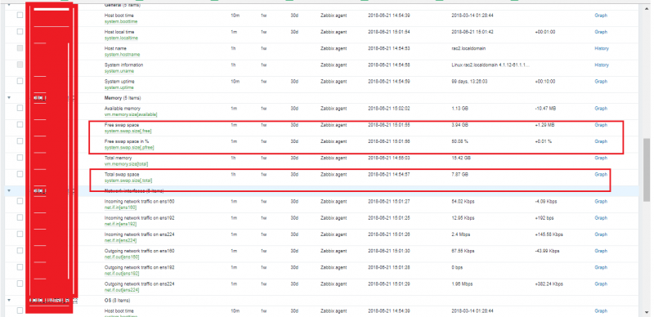Show Graph for Incoming traffic on ens160

pyautogui.click(x=601, y=202)
